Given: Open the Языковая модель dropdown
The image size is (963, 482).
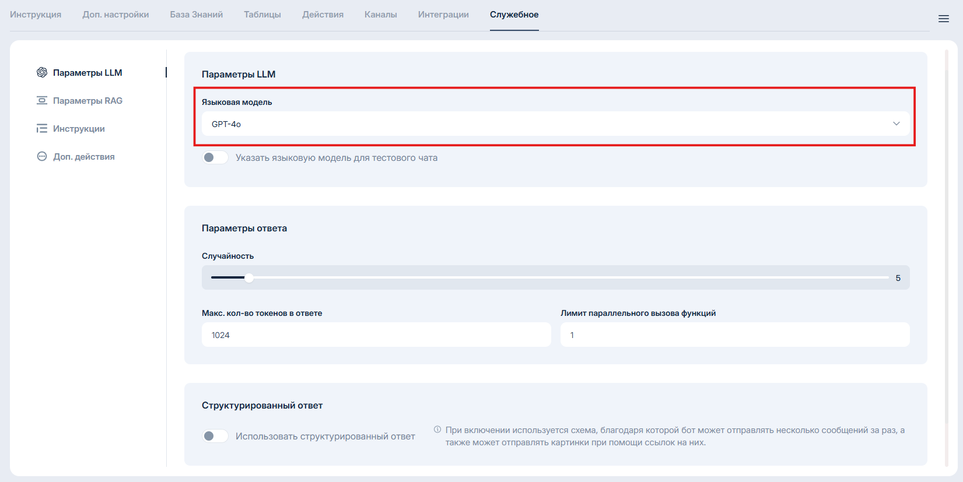Looking at the screenshot, I should (x=548, y=124).
